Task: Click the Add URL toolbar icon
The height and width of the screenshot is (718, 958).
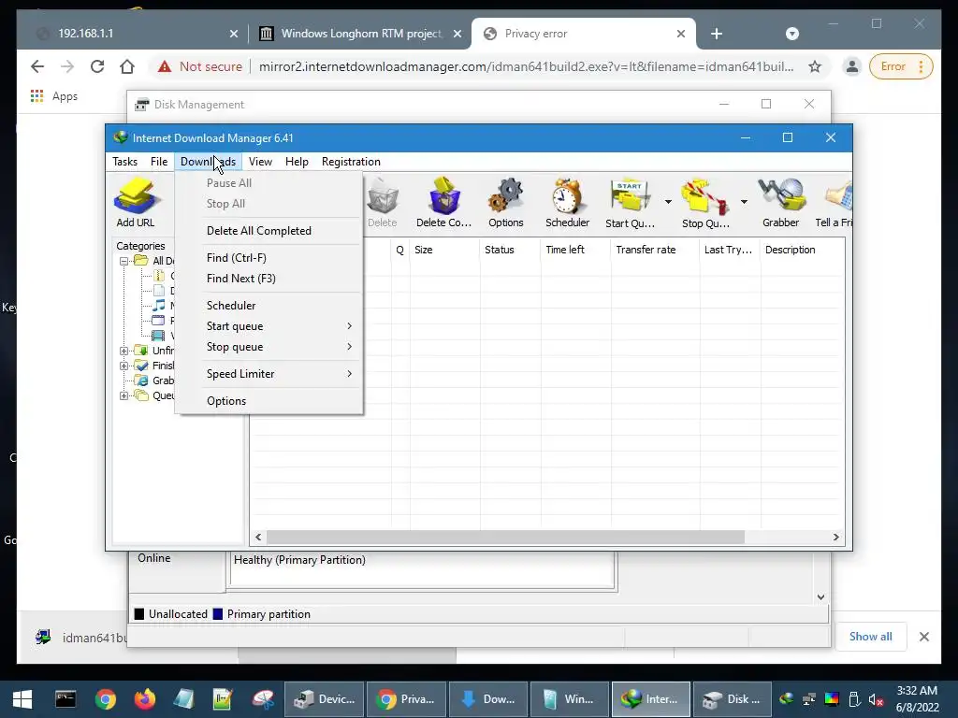Action: 136,203
